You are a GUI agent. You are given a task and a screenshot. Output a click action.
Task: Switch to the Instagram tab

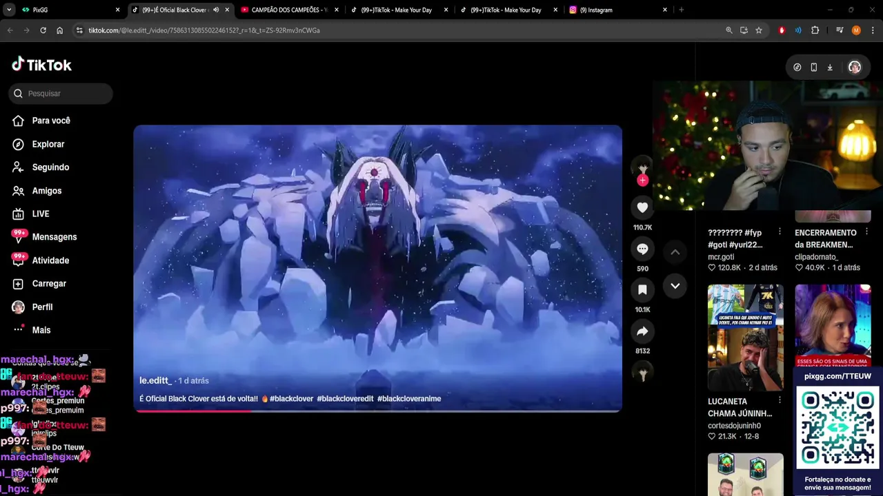617,10
